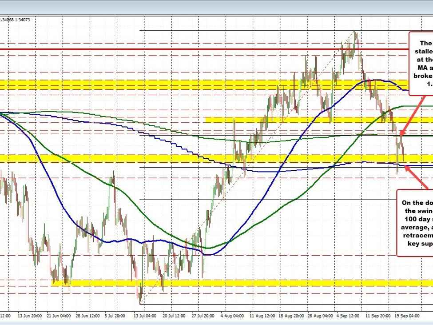433x325 pixels.
Task: Click the 19 Sep 04:00 time label
Action: 406,315
